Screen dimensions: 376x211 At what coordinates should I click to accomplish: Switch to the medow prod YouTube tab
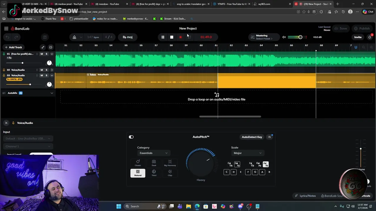[68, 4]
